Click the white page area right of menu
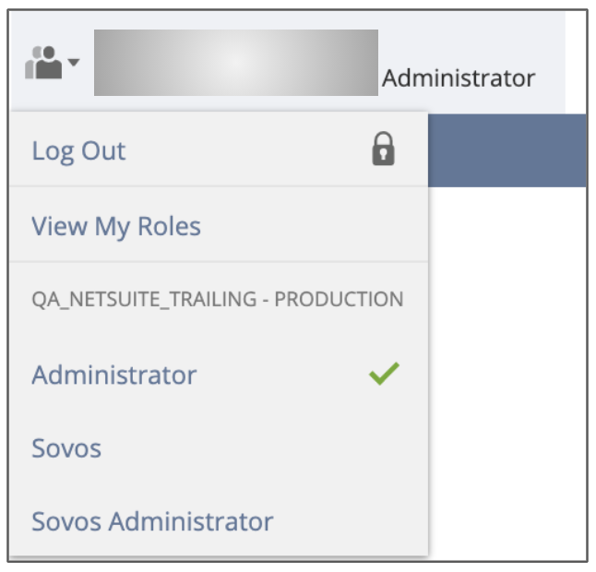The height and width of the screenshot is (572, 596). (x=507, y=369)
